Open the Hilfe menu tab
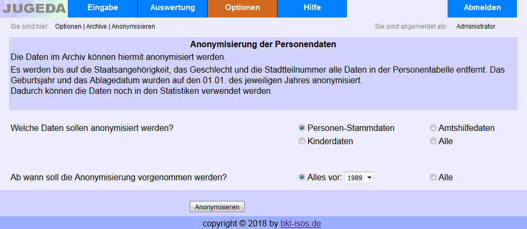Viewport: 527px width, 229px height. coord(312,8)
